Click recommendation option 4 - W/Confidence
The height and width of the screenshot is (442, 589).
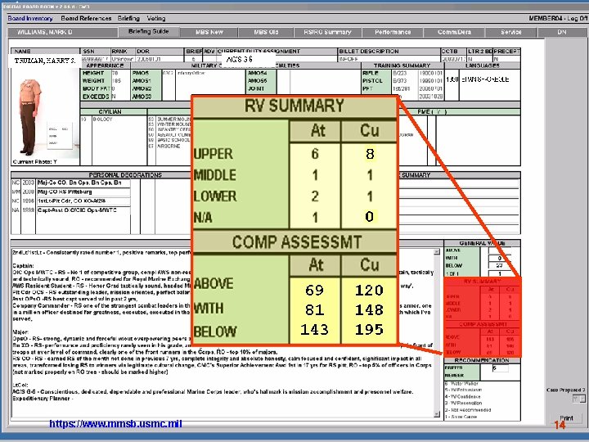463,396
